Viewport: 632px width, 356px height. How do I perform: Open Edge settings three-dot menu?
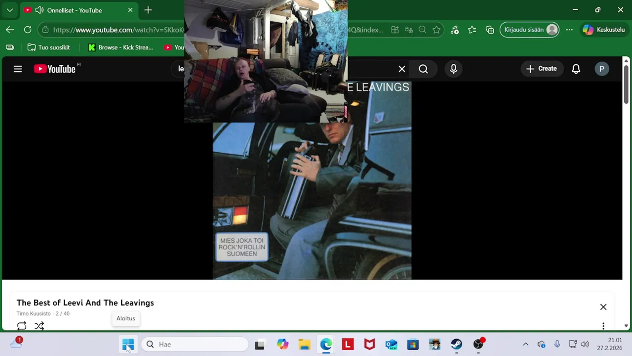coord(569,30)
